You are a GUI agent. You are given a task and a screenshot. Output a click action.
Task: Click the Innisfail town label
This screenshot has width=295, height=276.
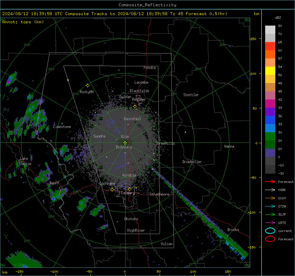coord(132,119)
